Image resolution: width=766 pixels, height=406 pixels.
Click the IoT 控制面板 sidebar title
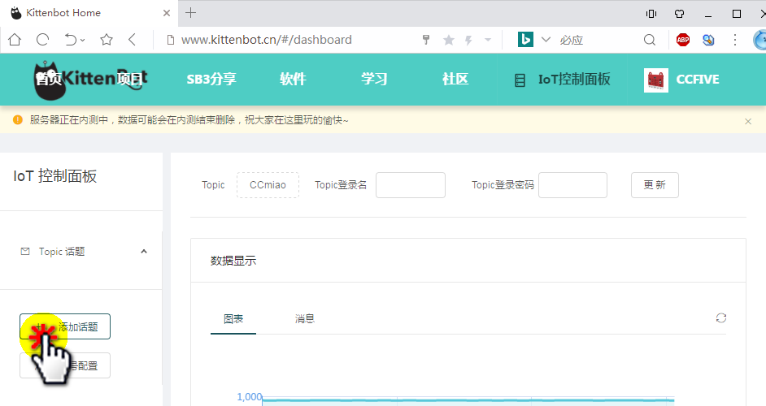[x=55, y=176]
